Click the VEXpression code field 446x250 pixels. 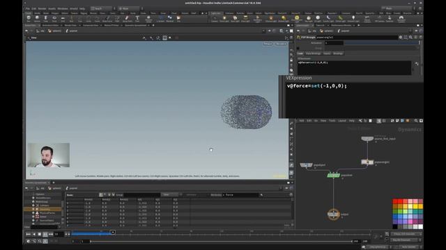(355, 68)
